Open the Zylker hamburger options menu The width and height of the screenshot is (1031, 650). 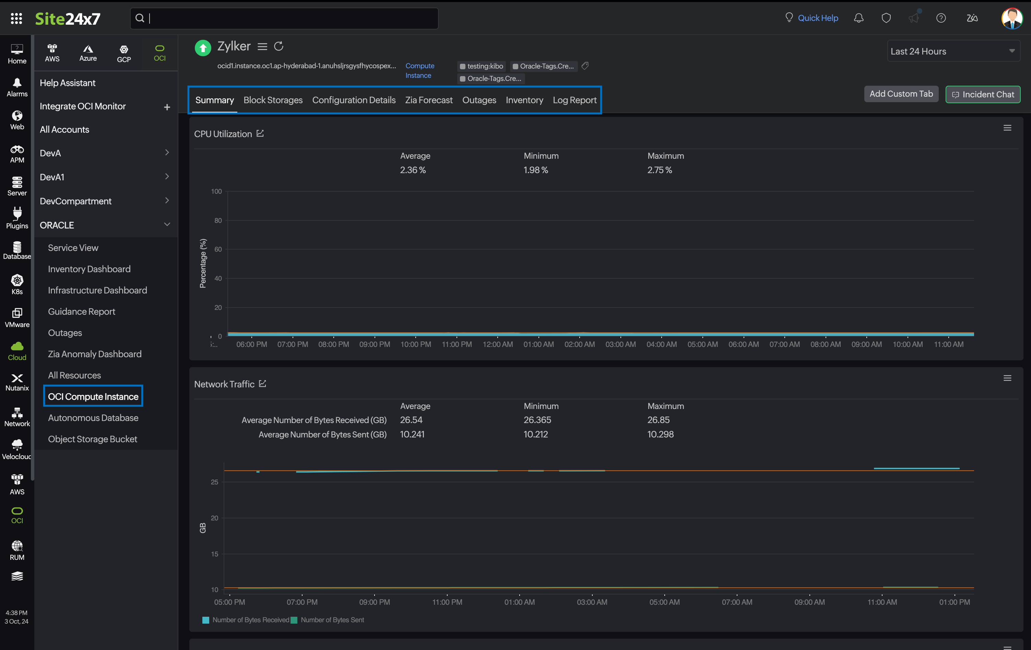click(262, 46)
